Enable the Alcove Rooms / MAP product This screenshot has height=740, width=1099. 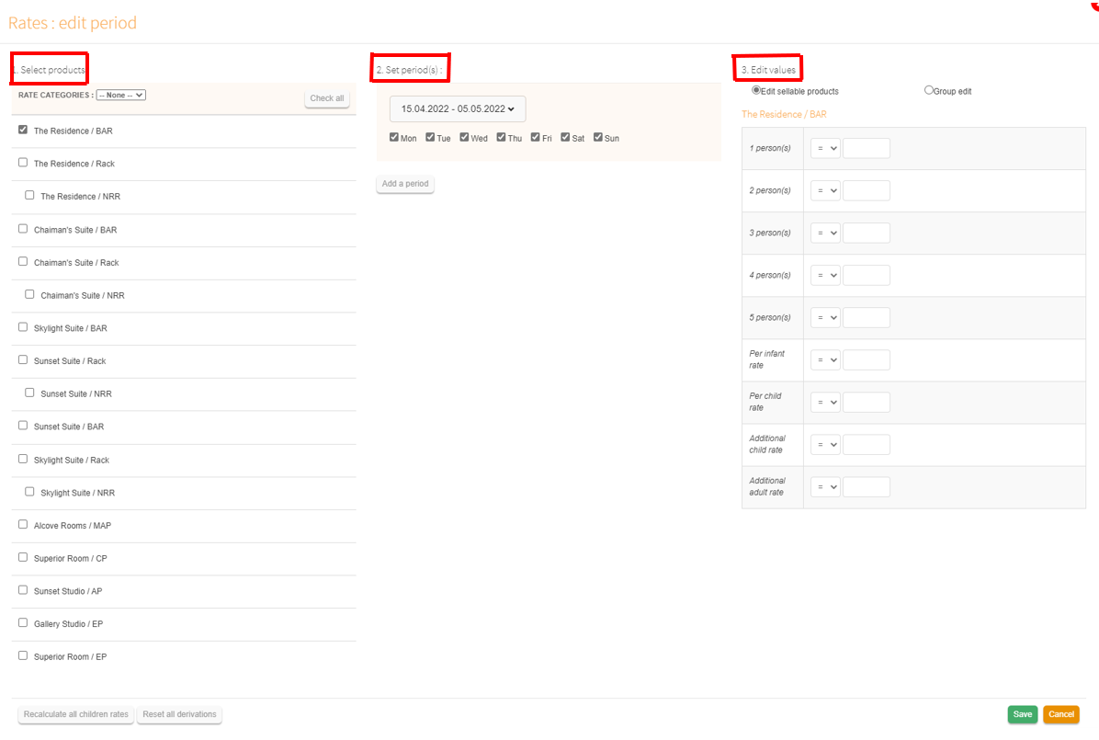23,525
